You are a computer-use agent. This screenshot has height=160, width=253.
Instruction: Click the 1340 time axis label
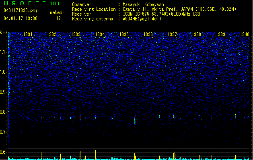click(245, 34)
